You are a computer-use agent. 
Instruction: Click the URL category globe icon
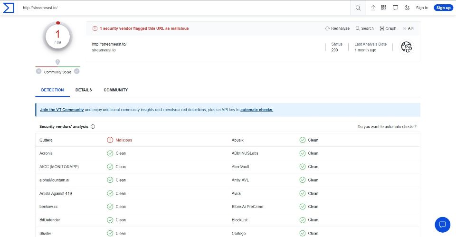point(407,47)
